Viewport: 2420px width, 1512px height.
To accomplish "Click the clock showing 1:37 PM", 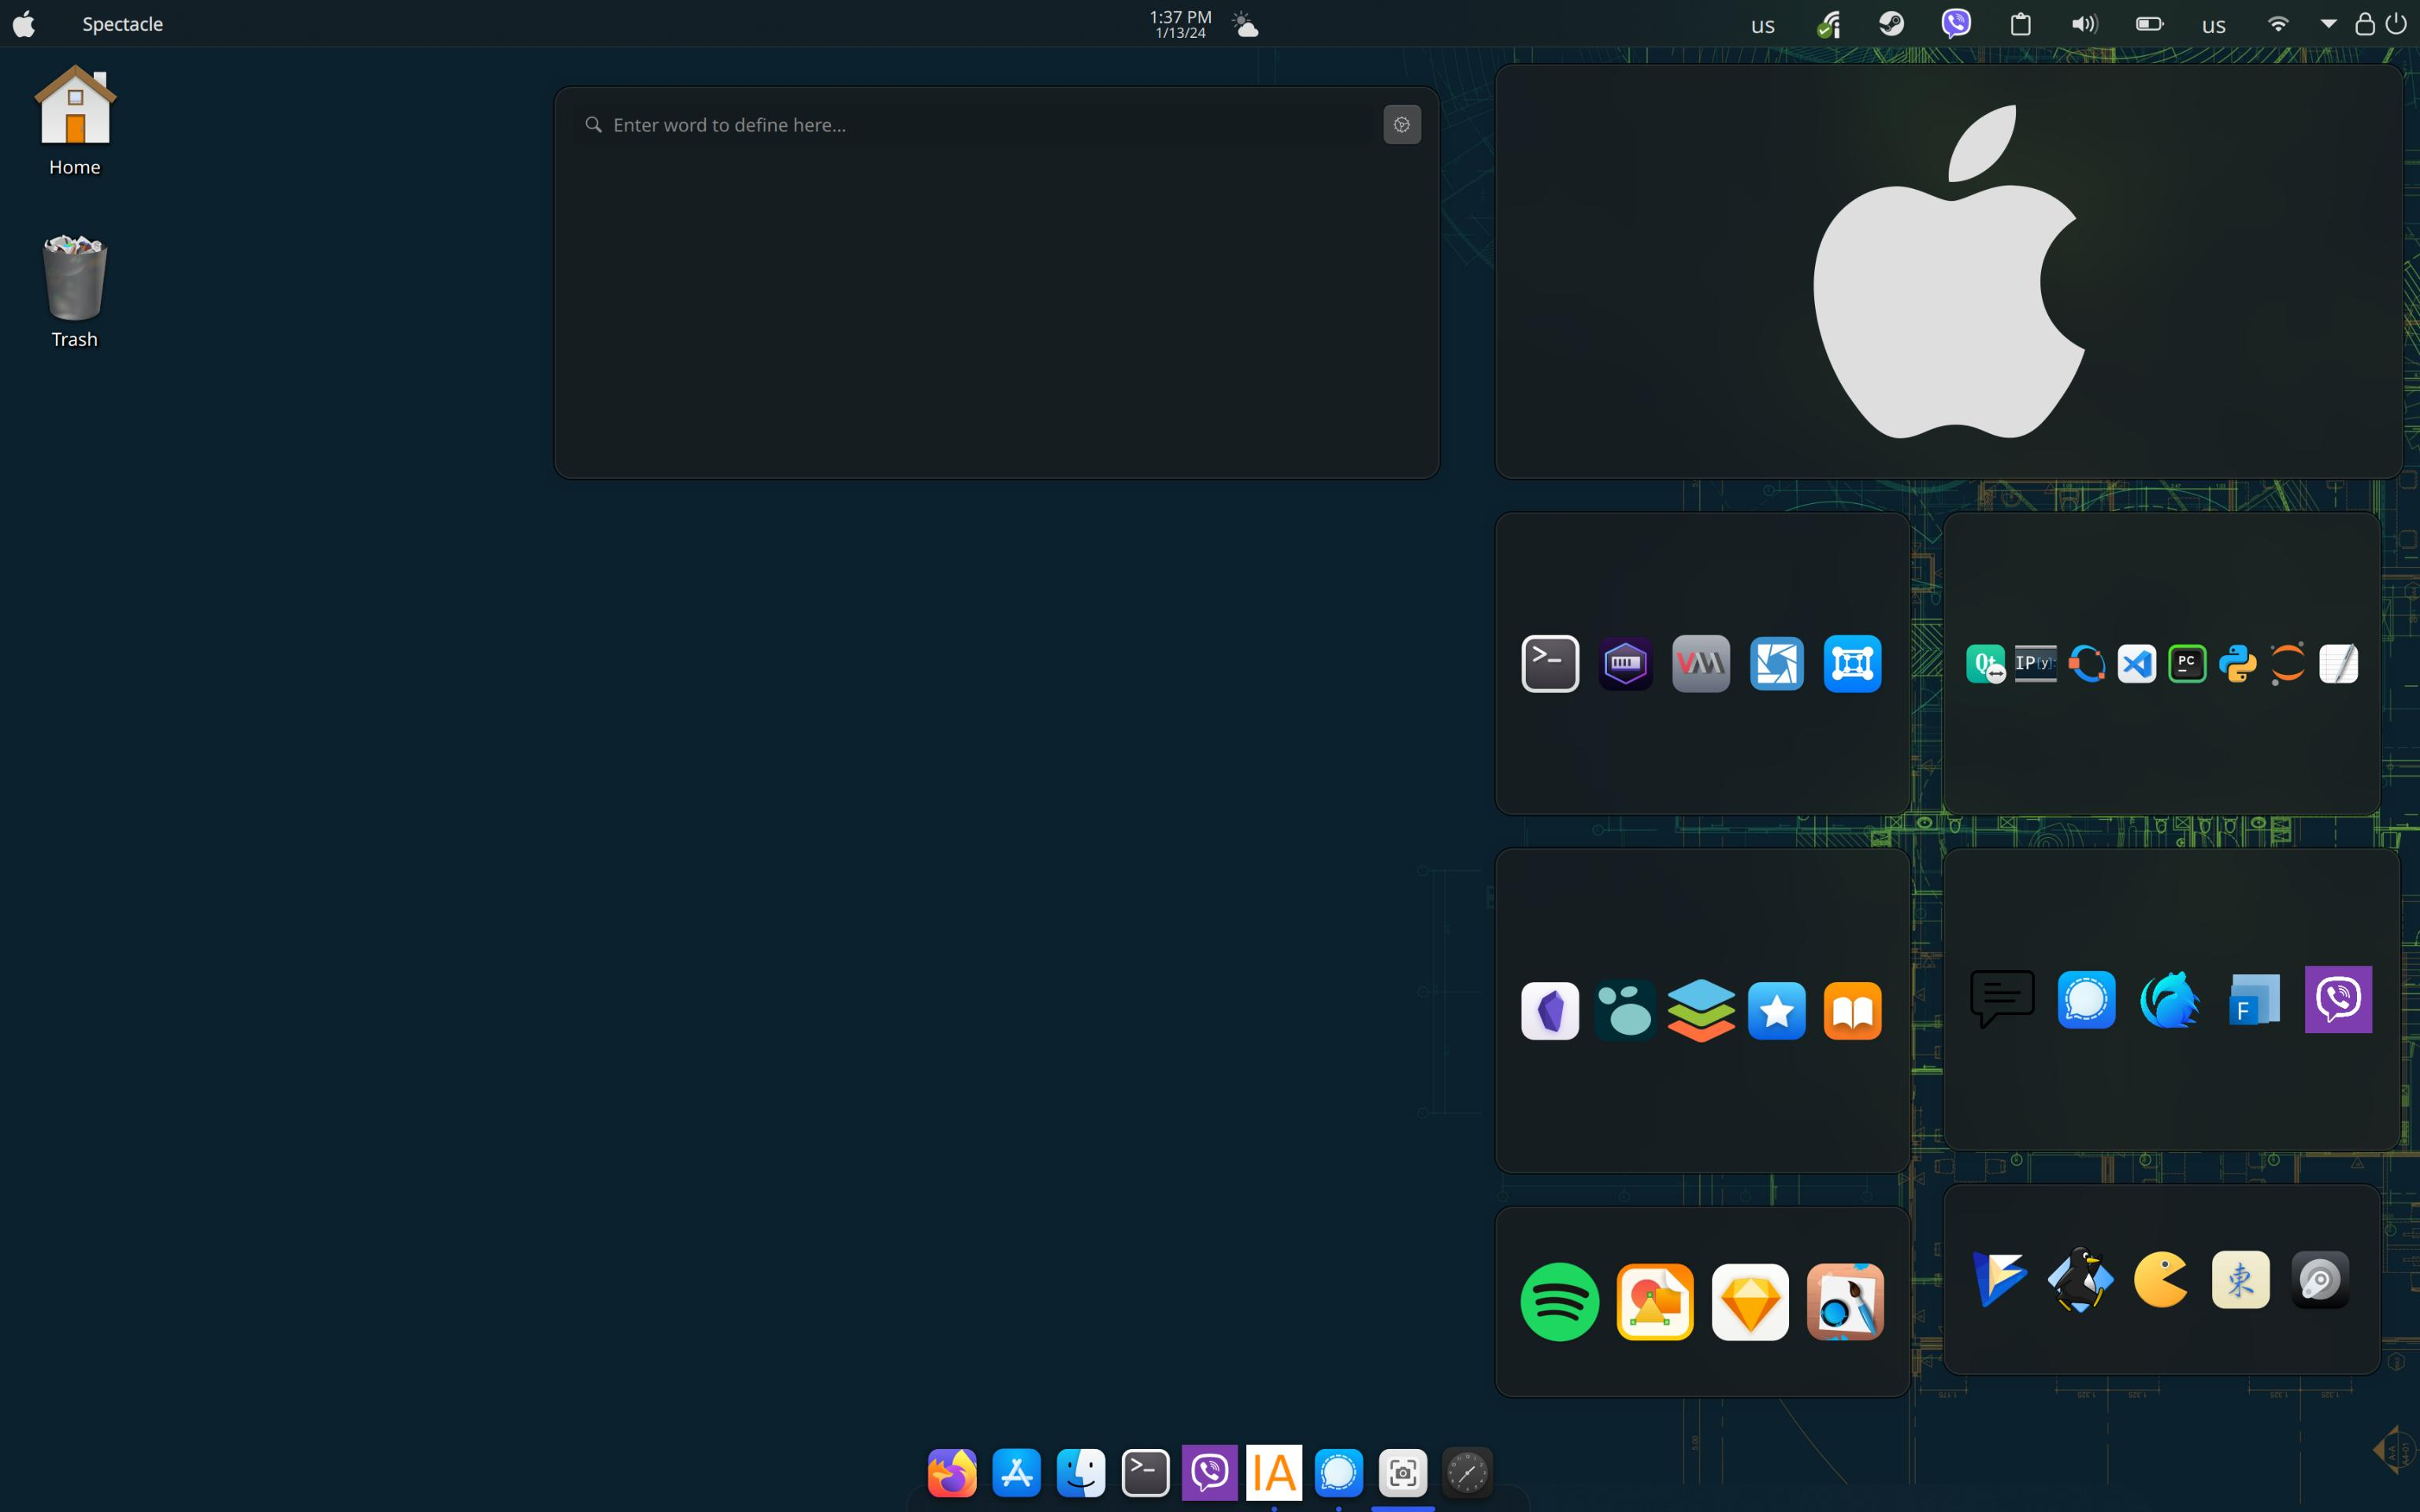I will point(1180,24).
